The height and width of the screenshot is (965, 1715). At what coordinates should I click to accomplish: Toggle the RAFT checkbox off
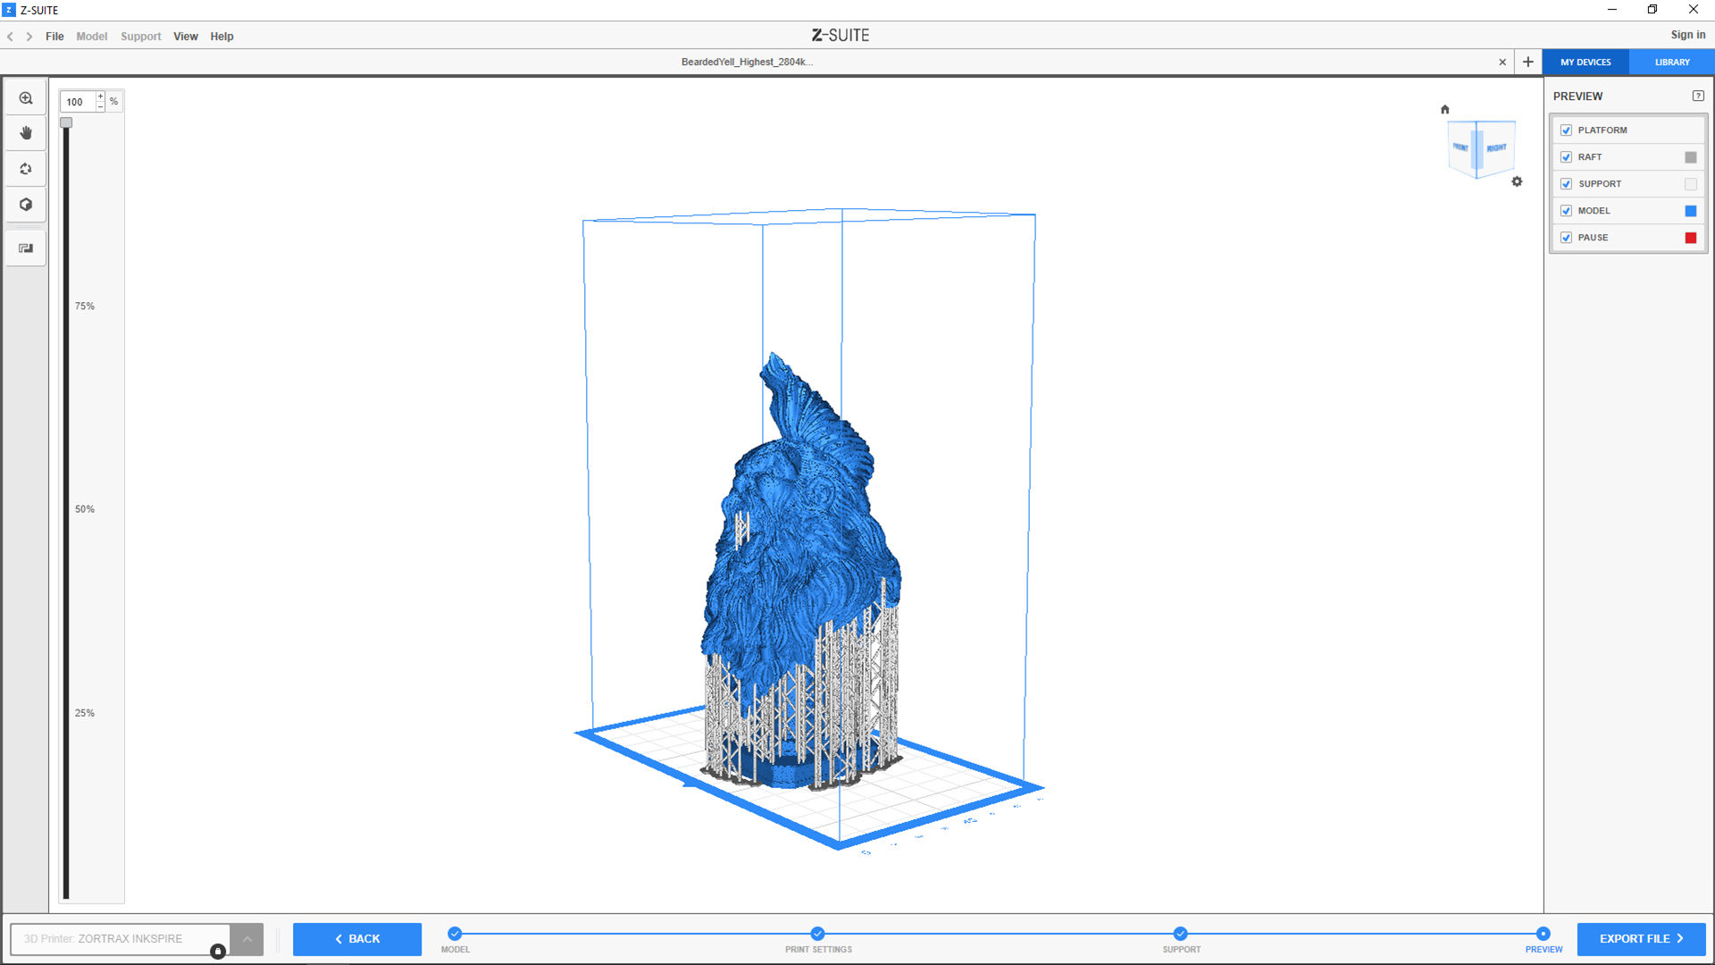[1566, 157]
